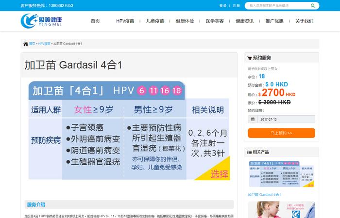The width and height of the screenshot is (340, 218).
Task: Click the orange 马上预约 button
Action: [281, 133]
